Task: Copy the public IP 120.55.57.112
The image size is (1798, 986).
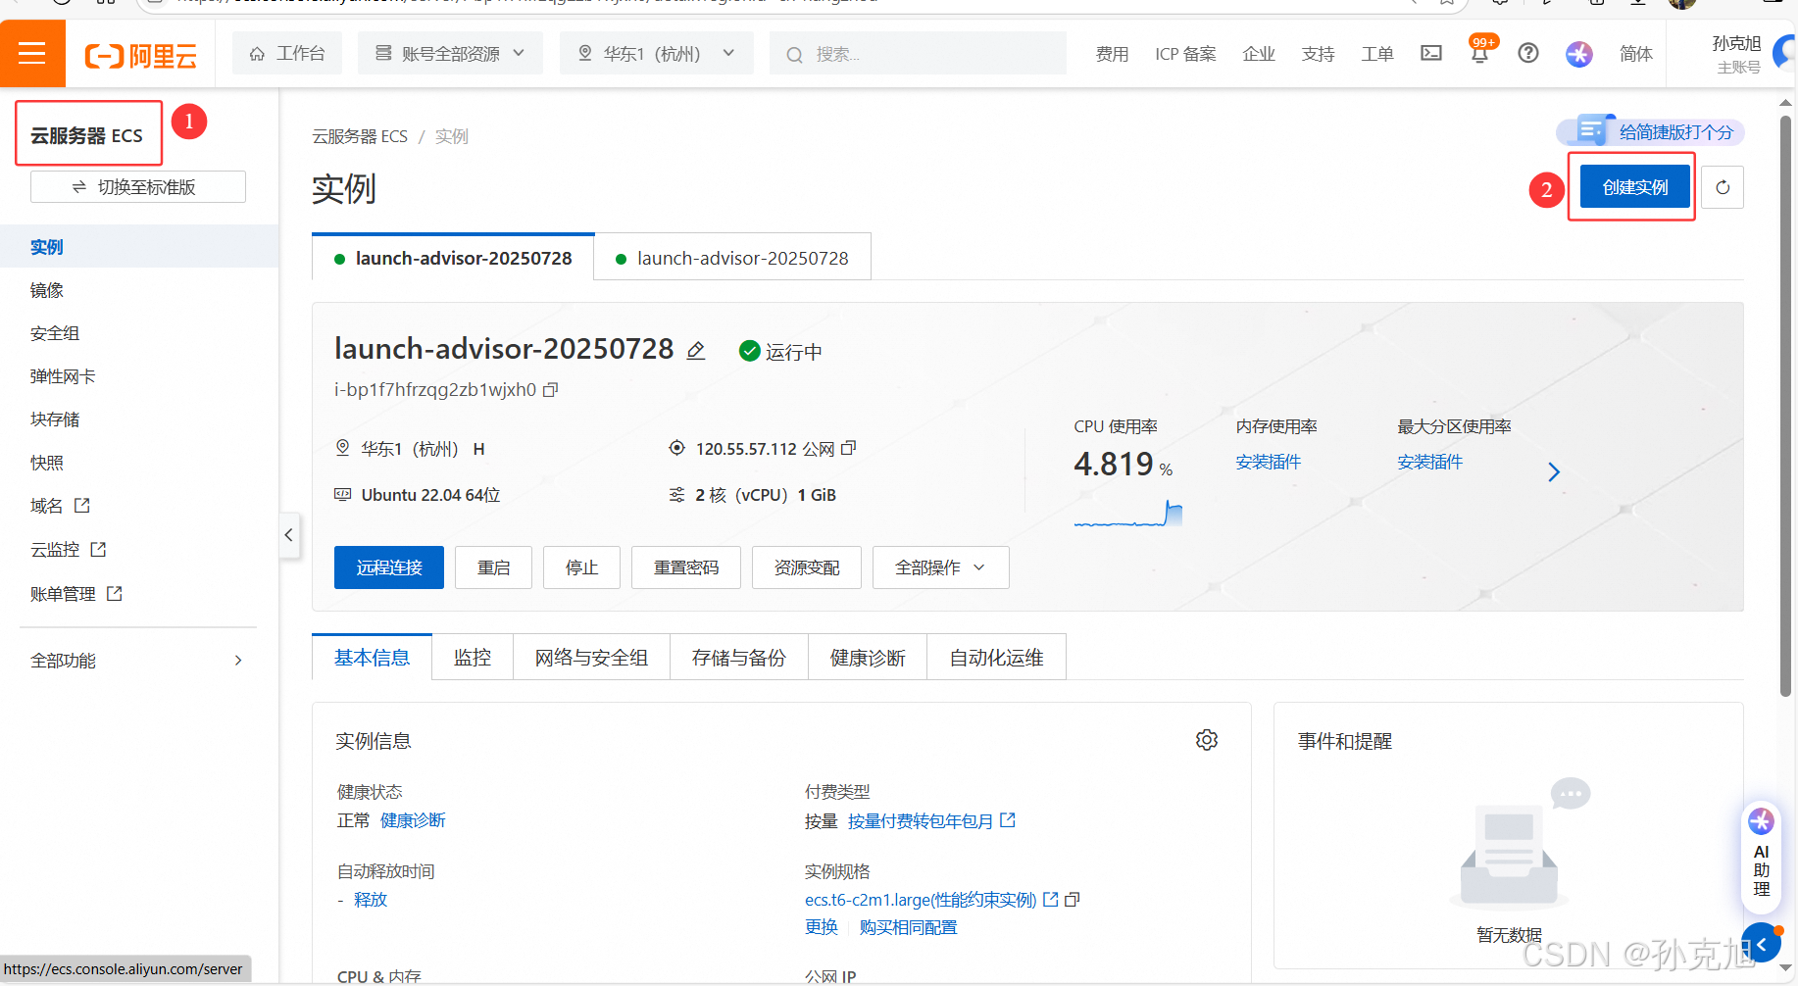Action: [849, 448]
